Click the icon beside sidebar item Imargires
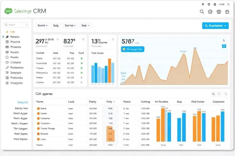Viewport: 235px width, 156px height. click(x=7, y=83)
